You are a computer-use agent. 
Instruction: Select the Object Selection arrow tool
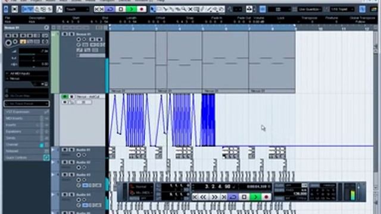coord(152,10)
